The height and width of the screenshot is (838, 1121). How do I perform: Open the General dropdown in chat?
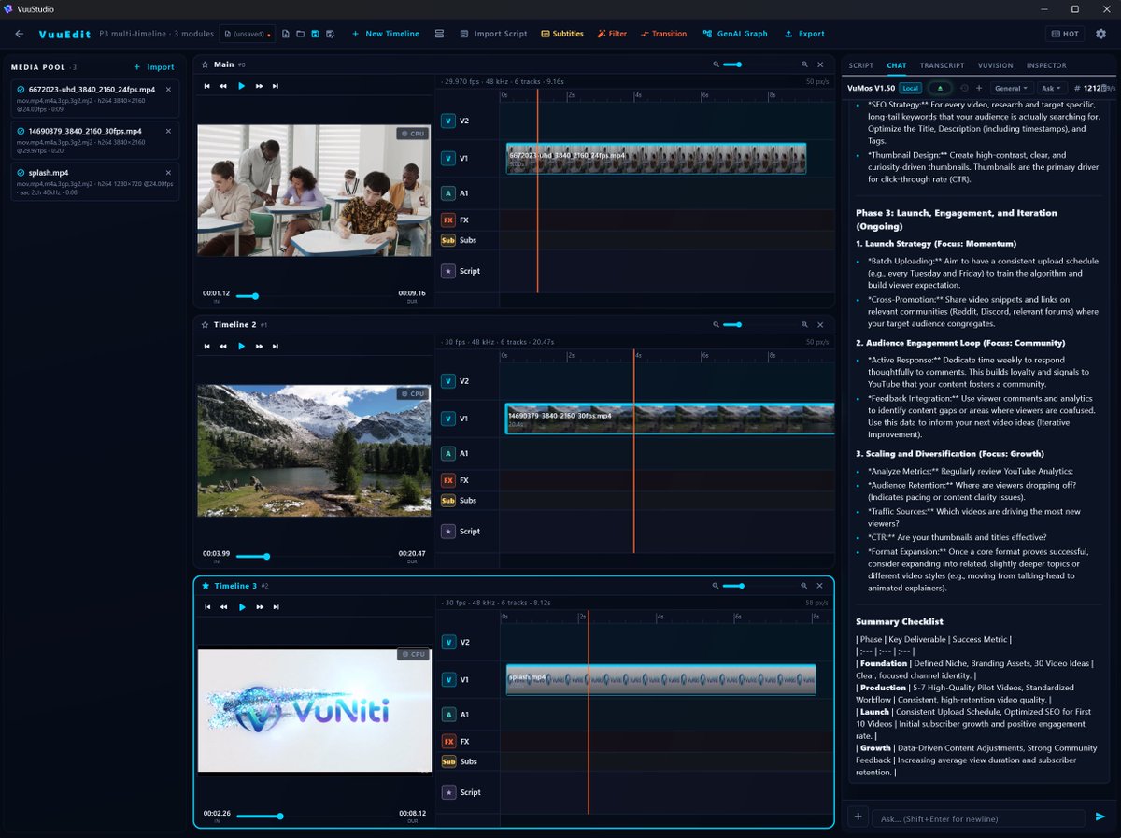point(1011,88)
